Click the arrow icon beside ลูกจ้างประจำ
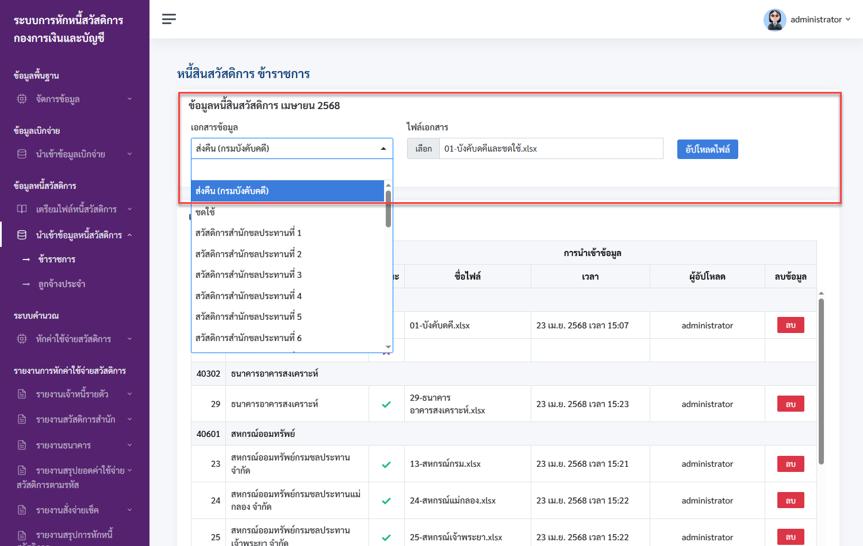The width and height of the screenshot is (863, 546). pyautogui.click(x=26, y=284)
